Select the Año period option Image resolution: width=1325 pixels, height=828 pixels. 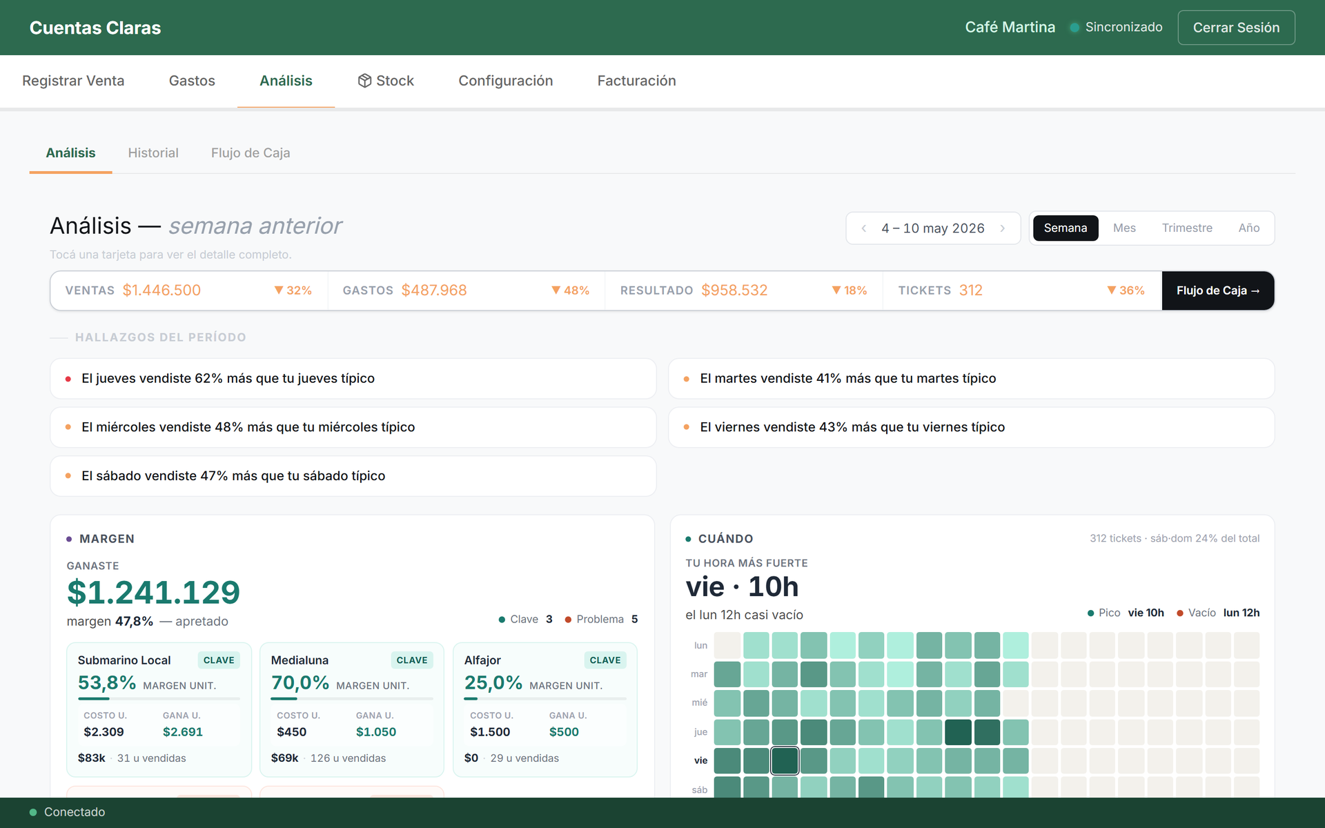[x=1249, y=228]
